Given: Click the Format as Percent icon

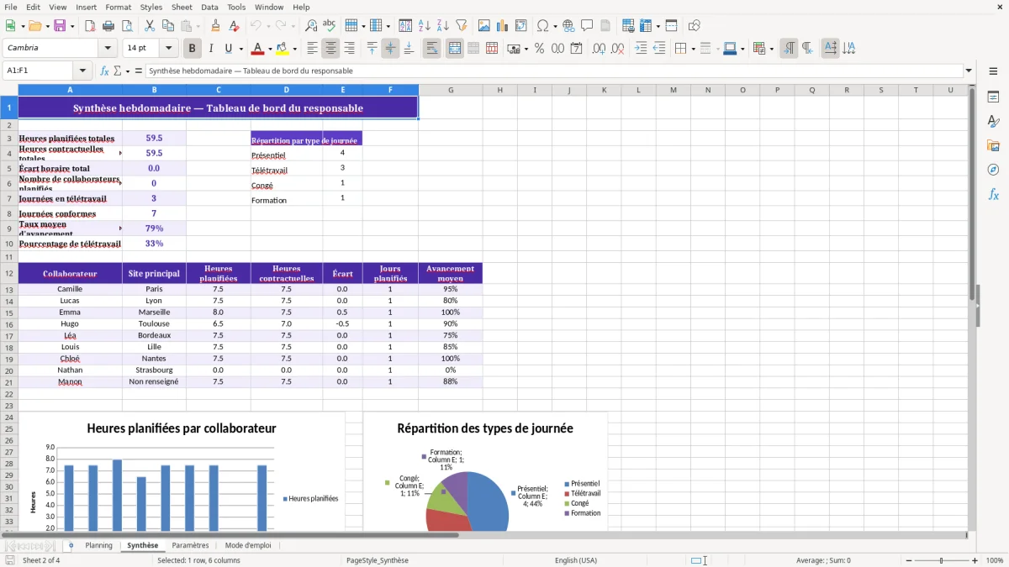Looking at the screenshot, I should click(x=539, y=49).
